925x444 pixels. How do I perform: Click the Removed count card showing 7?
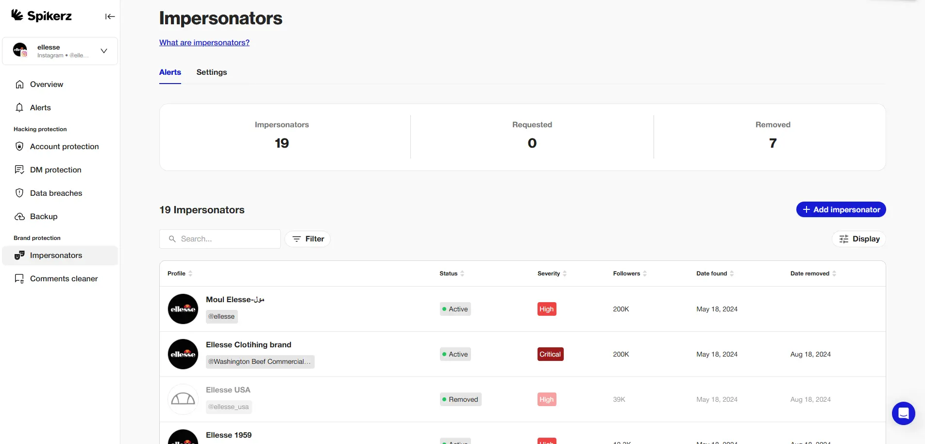[773, 137]
